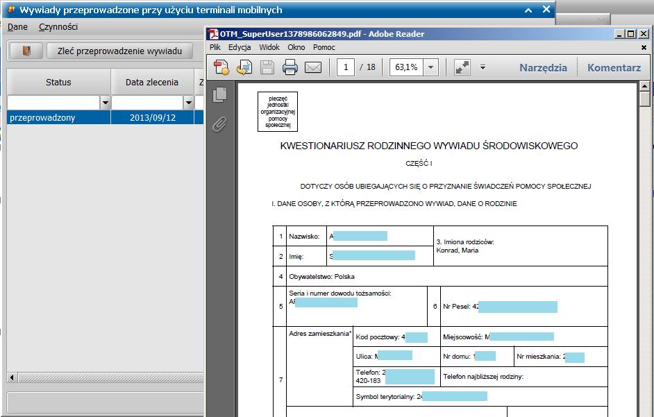The height and width of the screenshot is (417, 654).
Task: Open the Czynności menu
Action: [58, 26]
